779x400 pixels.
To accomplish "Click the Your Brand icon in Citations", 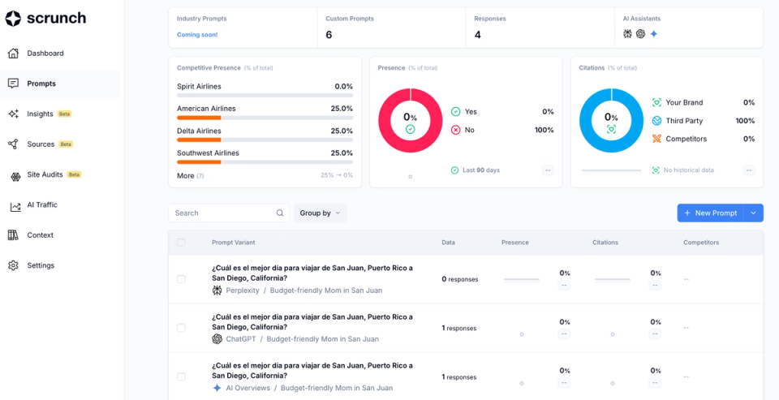I will coord(656,102).
